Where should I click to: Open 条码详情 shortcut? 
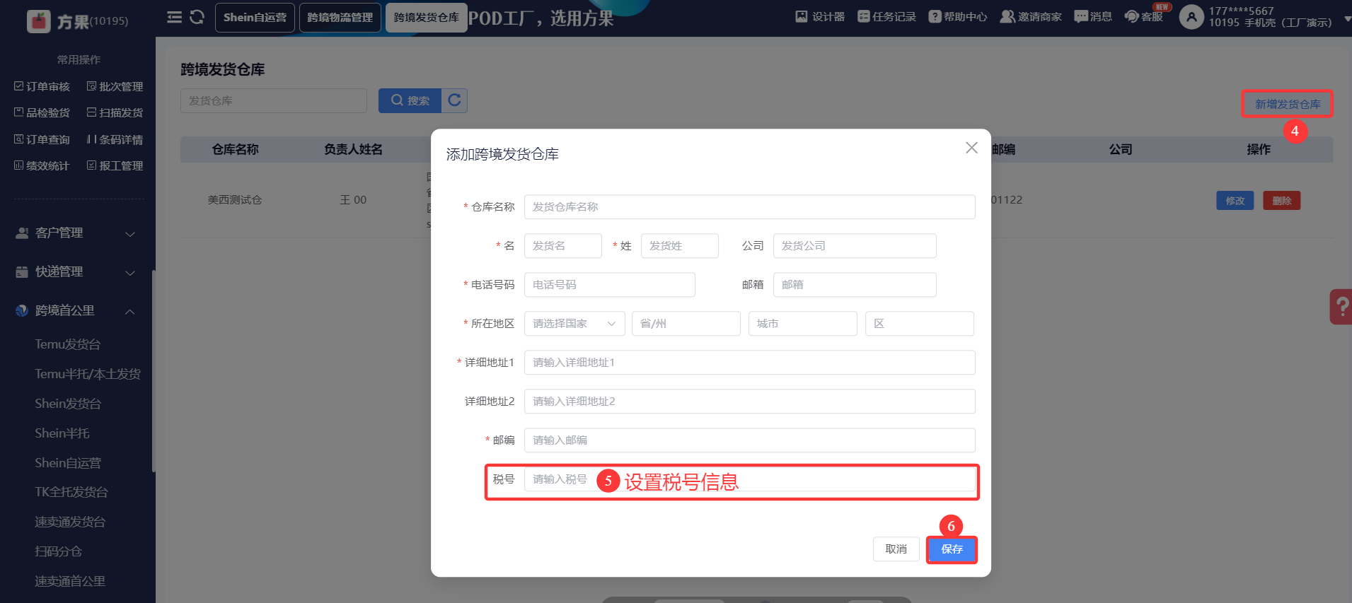click(115, 139)
